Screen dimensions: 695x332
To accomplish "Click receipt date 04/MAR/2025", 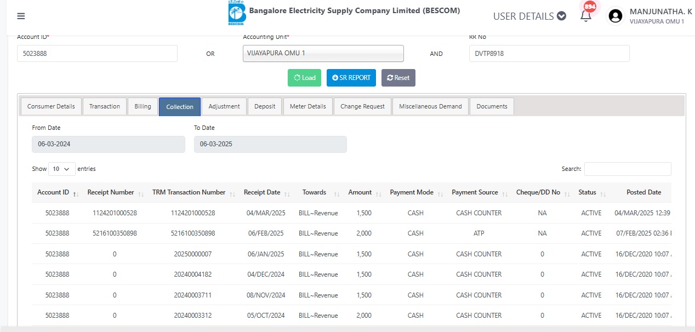I will pos(266,213).
